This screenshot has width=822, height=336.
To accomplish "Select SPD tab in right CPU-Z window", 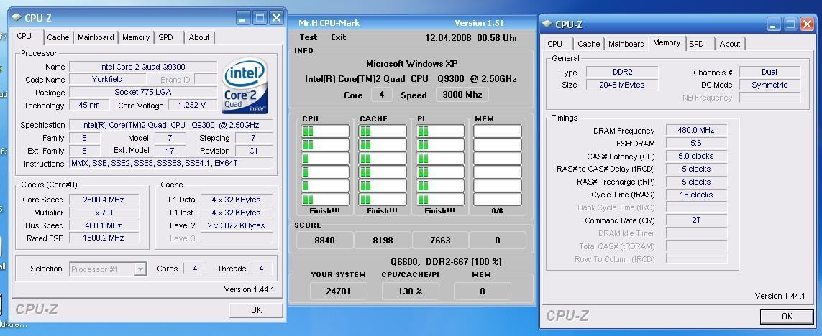I will pyautogui.click(x=697, y=44).
